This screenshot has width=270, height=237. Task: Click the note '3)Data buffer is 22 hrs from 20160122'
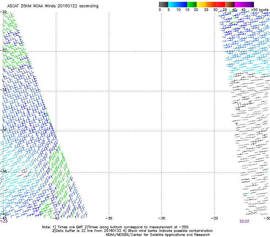pos(87,231)
